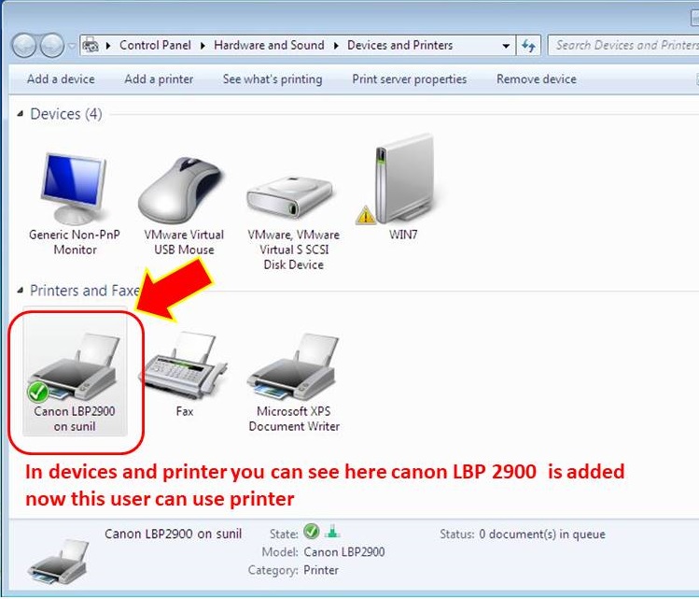Go to Hardware and Sound breadcrumb
Image resolution: width=699 pixels, height=599 pixels.
[269, 45]
